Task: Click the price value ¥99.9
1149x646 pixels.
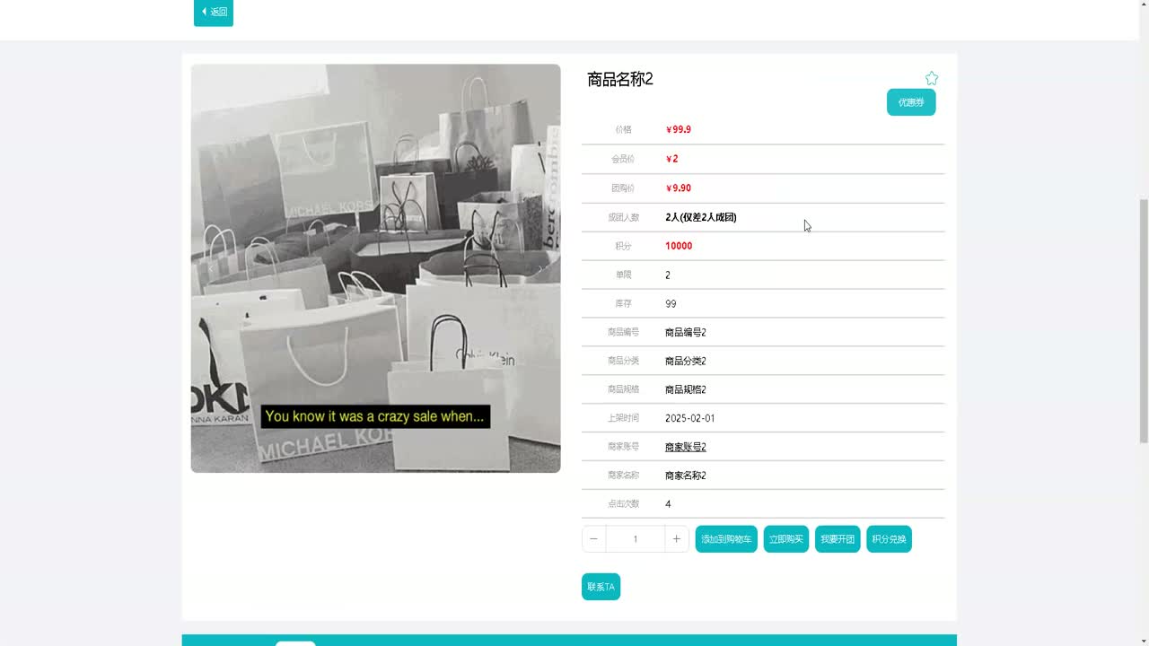Action: (679, 129)
